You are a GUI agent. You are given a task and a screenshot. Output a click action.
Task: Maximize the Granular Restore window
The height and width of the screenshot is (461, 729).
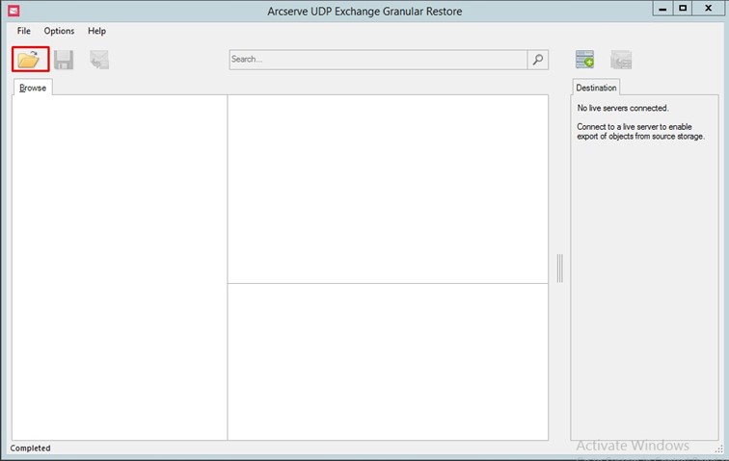click(683, 9)
